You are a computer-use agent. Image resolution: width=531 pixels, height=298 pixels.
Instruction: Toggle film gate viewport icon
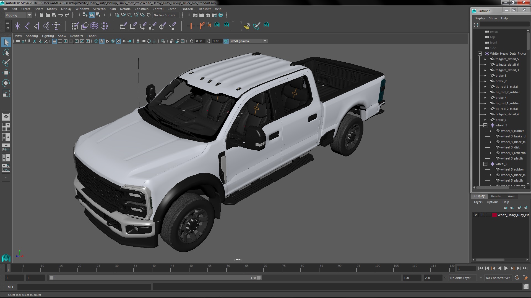coord(60,41)
